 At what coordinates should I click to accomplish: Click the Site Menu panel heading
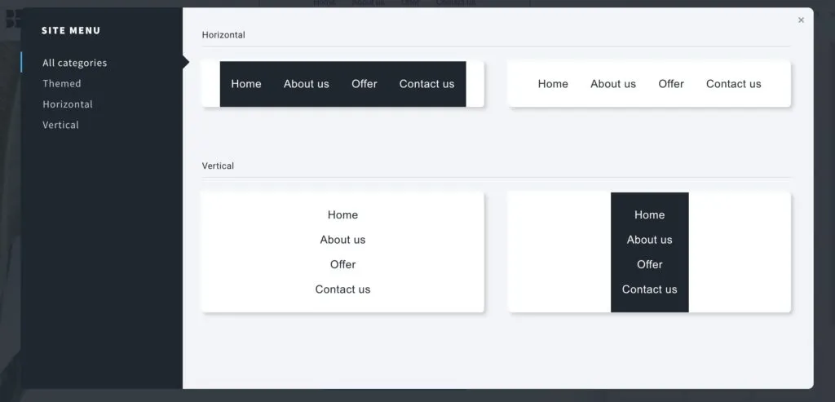coord(71,30)
